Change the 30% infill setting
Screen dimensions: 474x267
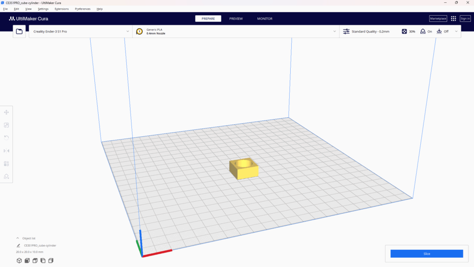click(408, 31)
